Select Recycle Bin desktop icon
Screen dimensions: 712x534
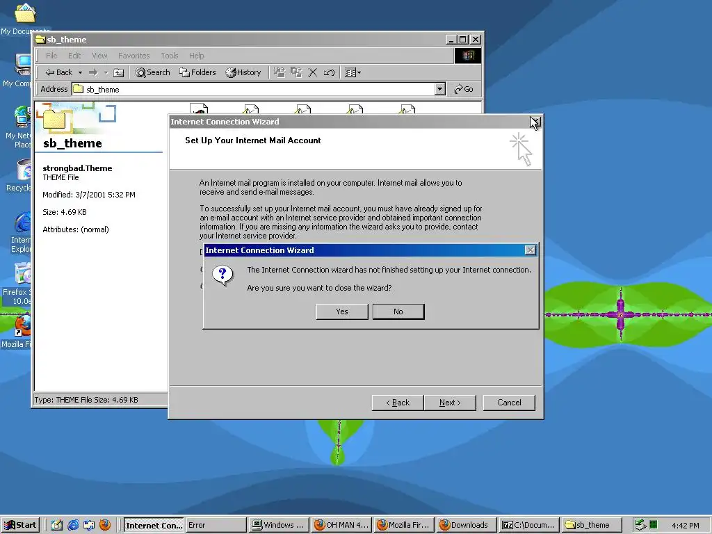pos(19,175)
